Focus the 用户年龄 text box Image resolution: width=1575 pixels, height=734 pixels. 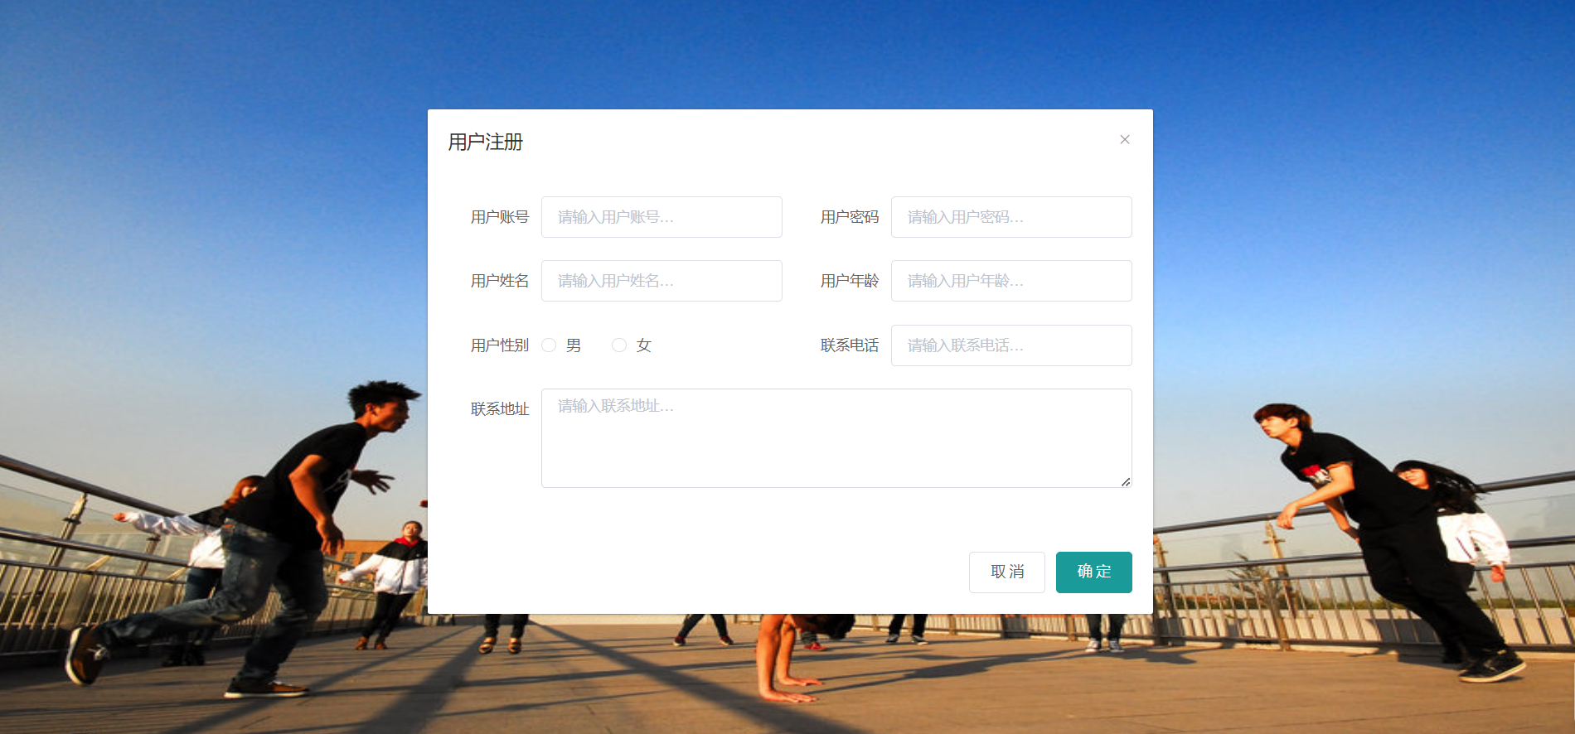(x=1011, y=281)
